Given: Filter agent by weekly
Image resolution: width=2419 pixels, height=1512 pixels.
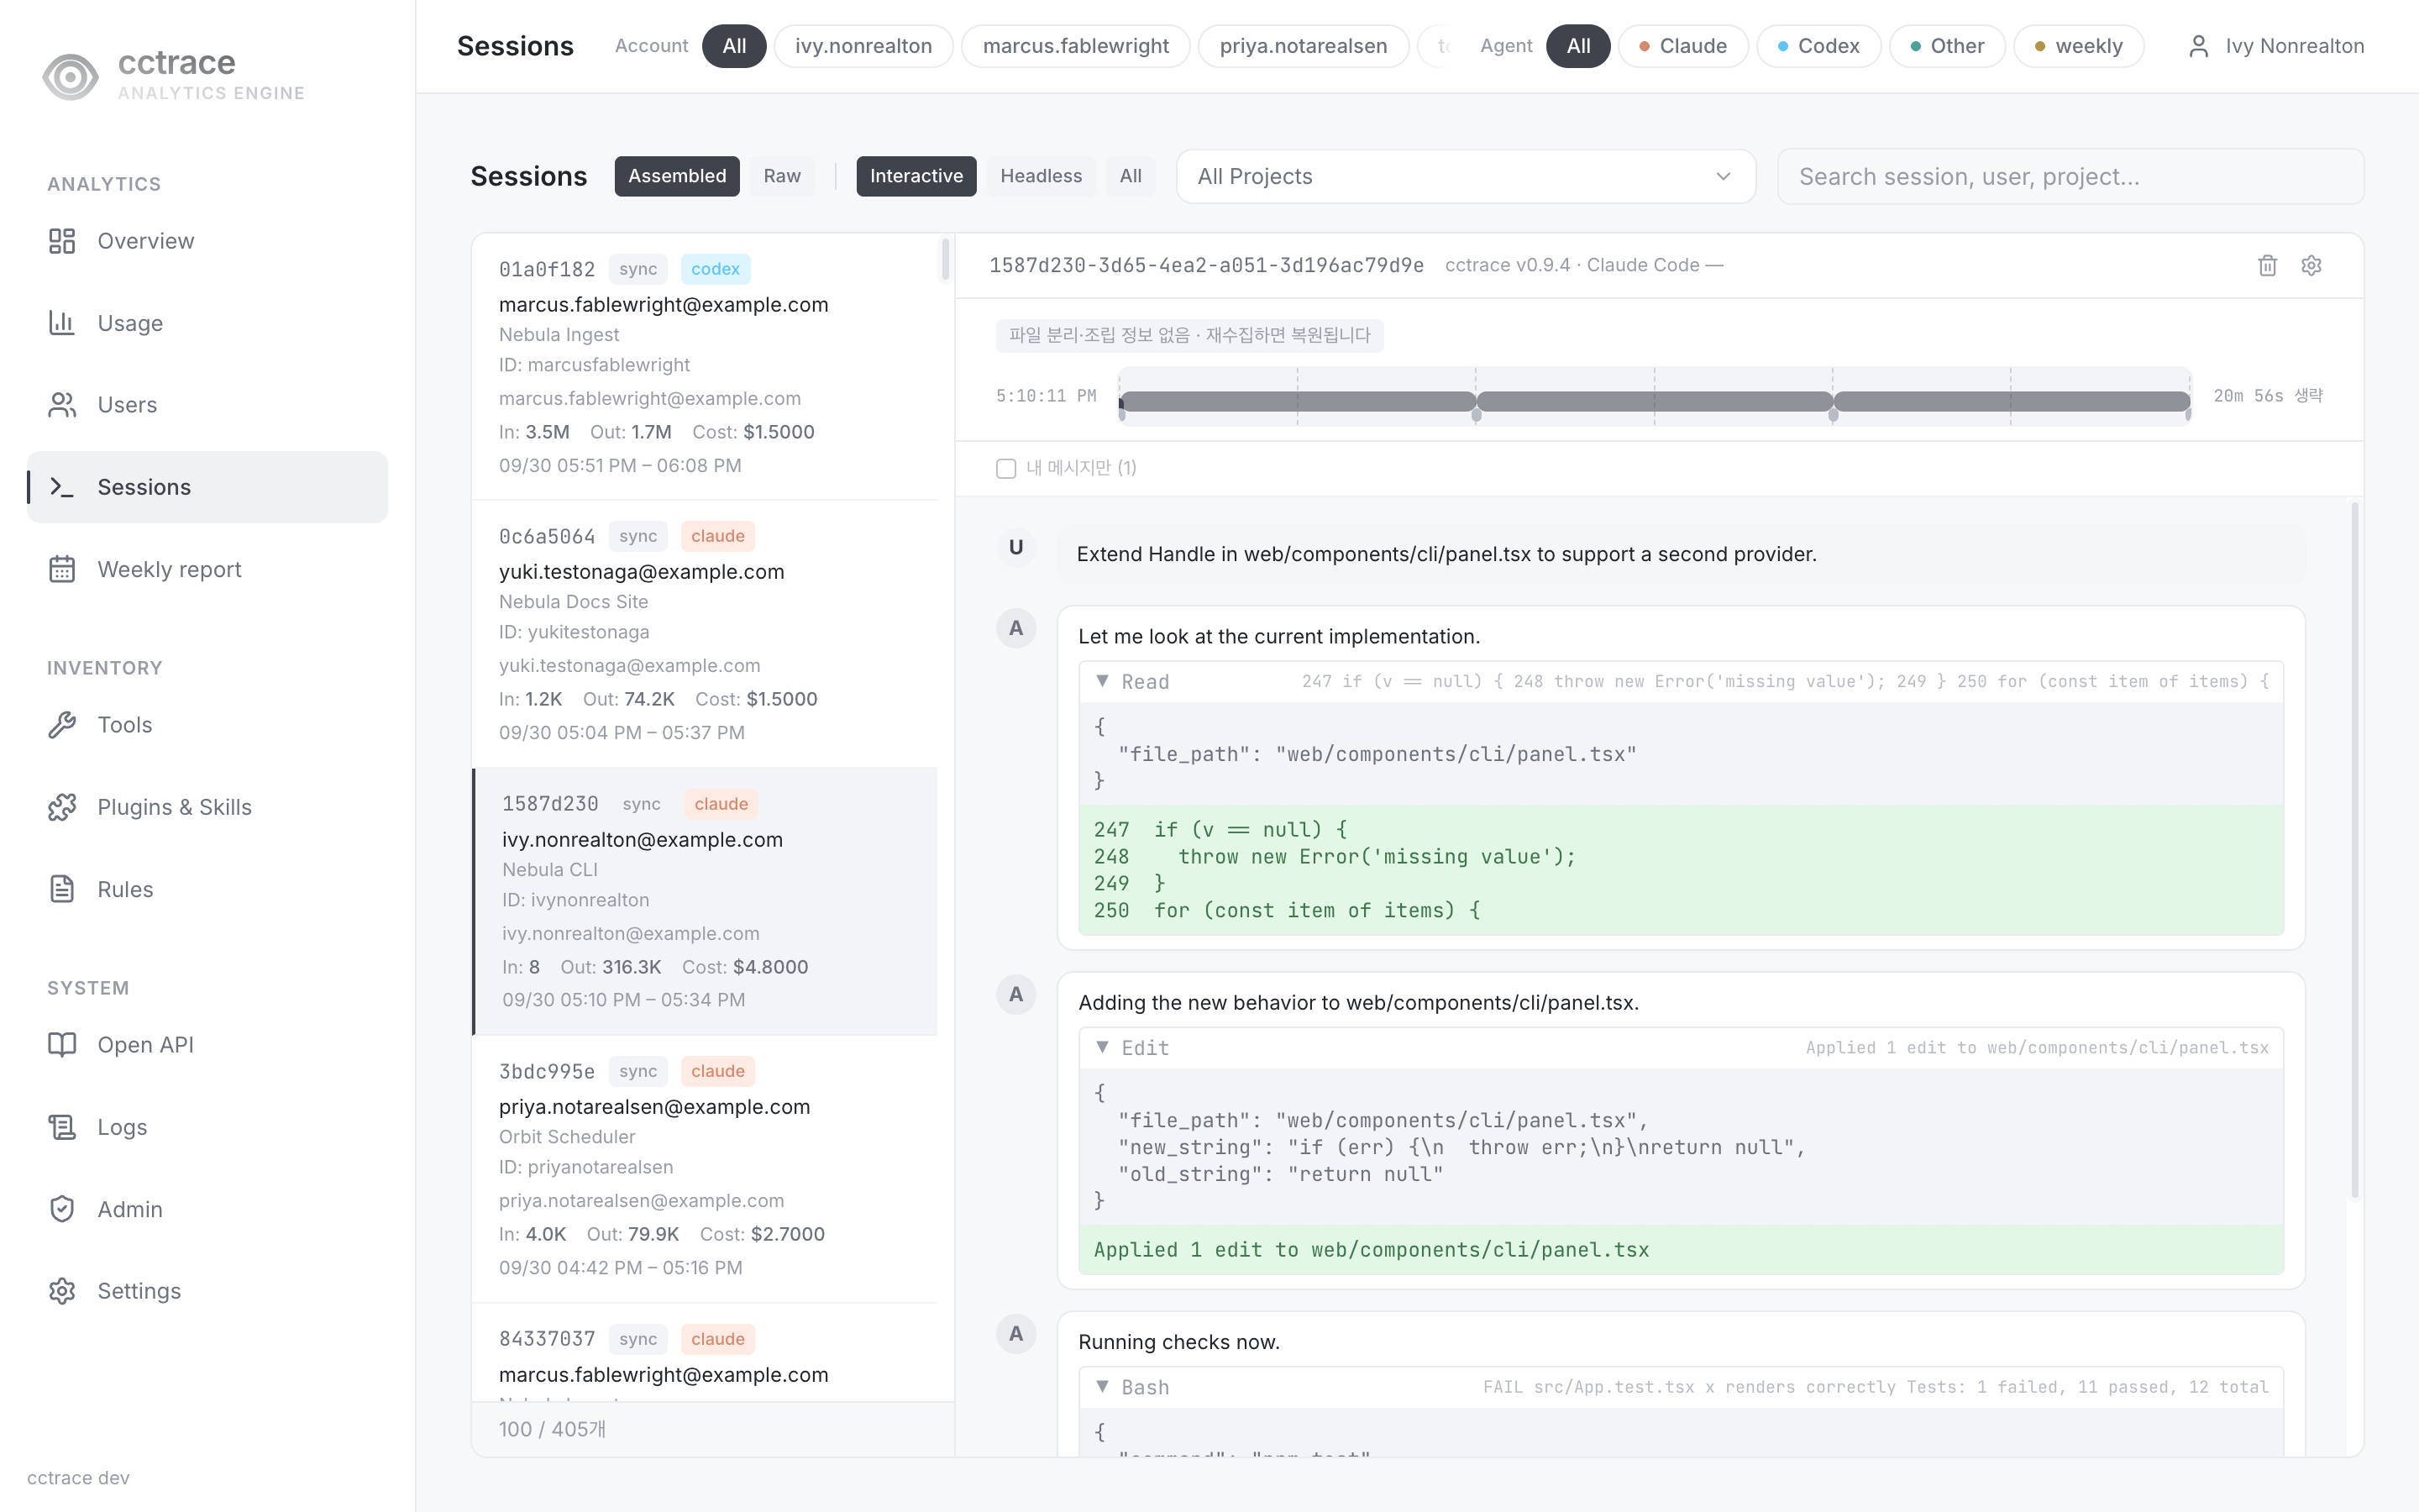Looking at the screenshot, I should (x=2078, y=46).
